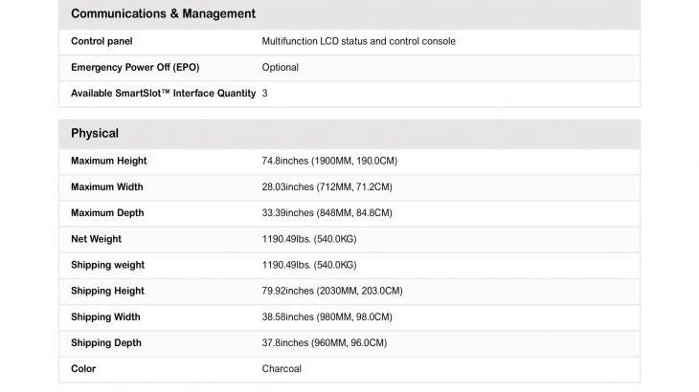Select the Emergency Power Off (EPO) label
Viewport: 699px width, 392px height.
tap(135, 67)
